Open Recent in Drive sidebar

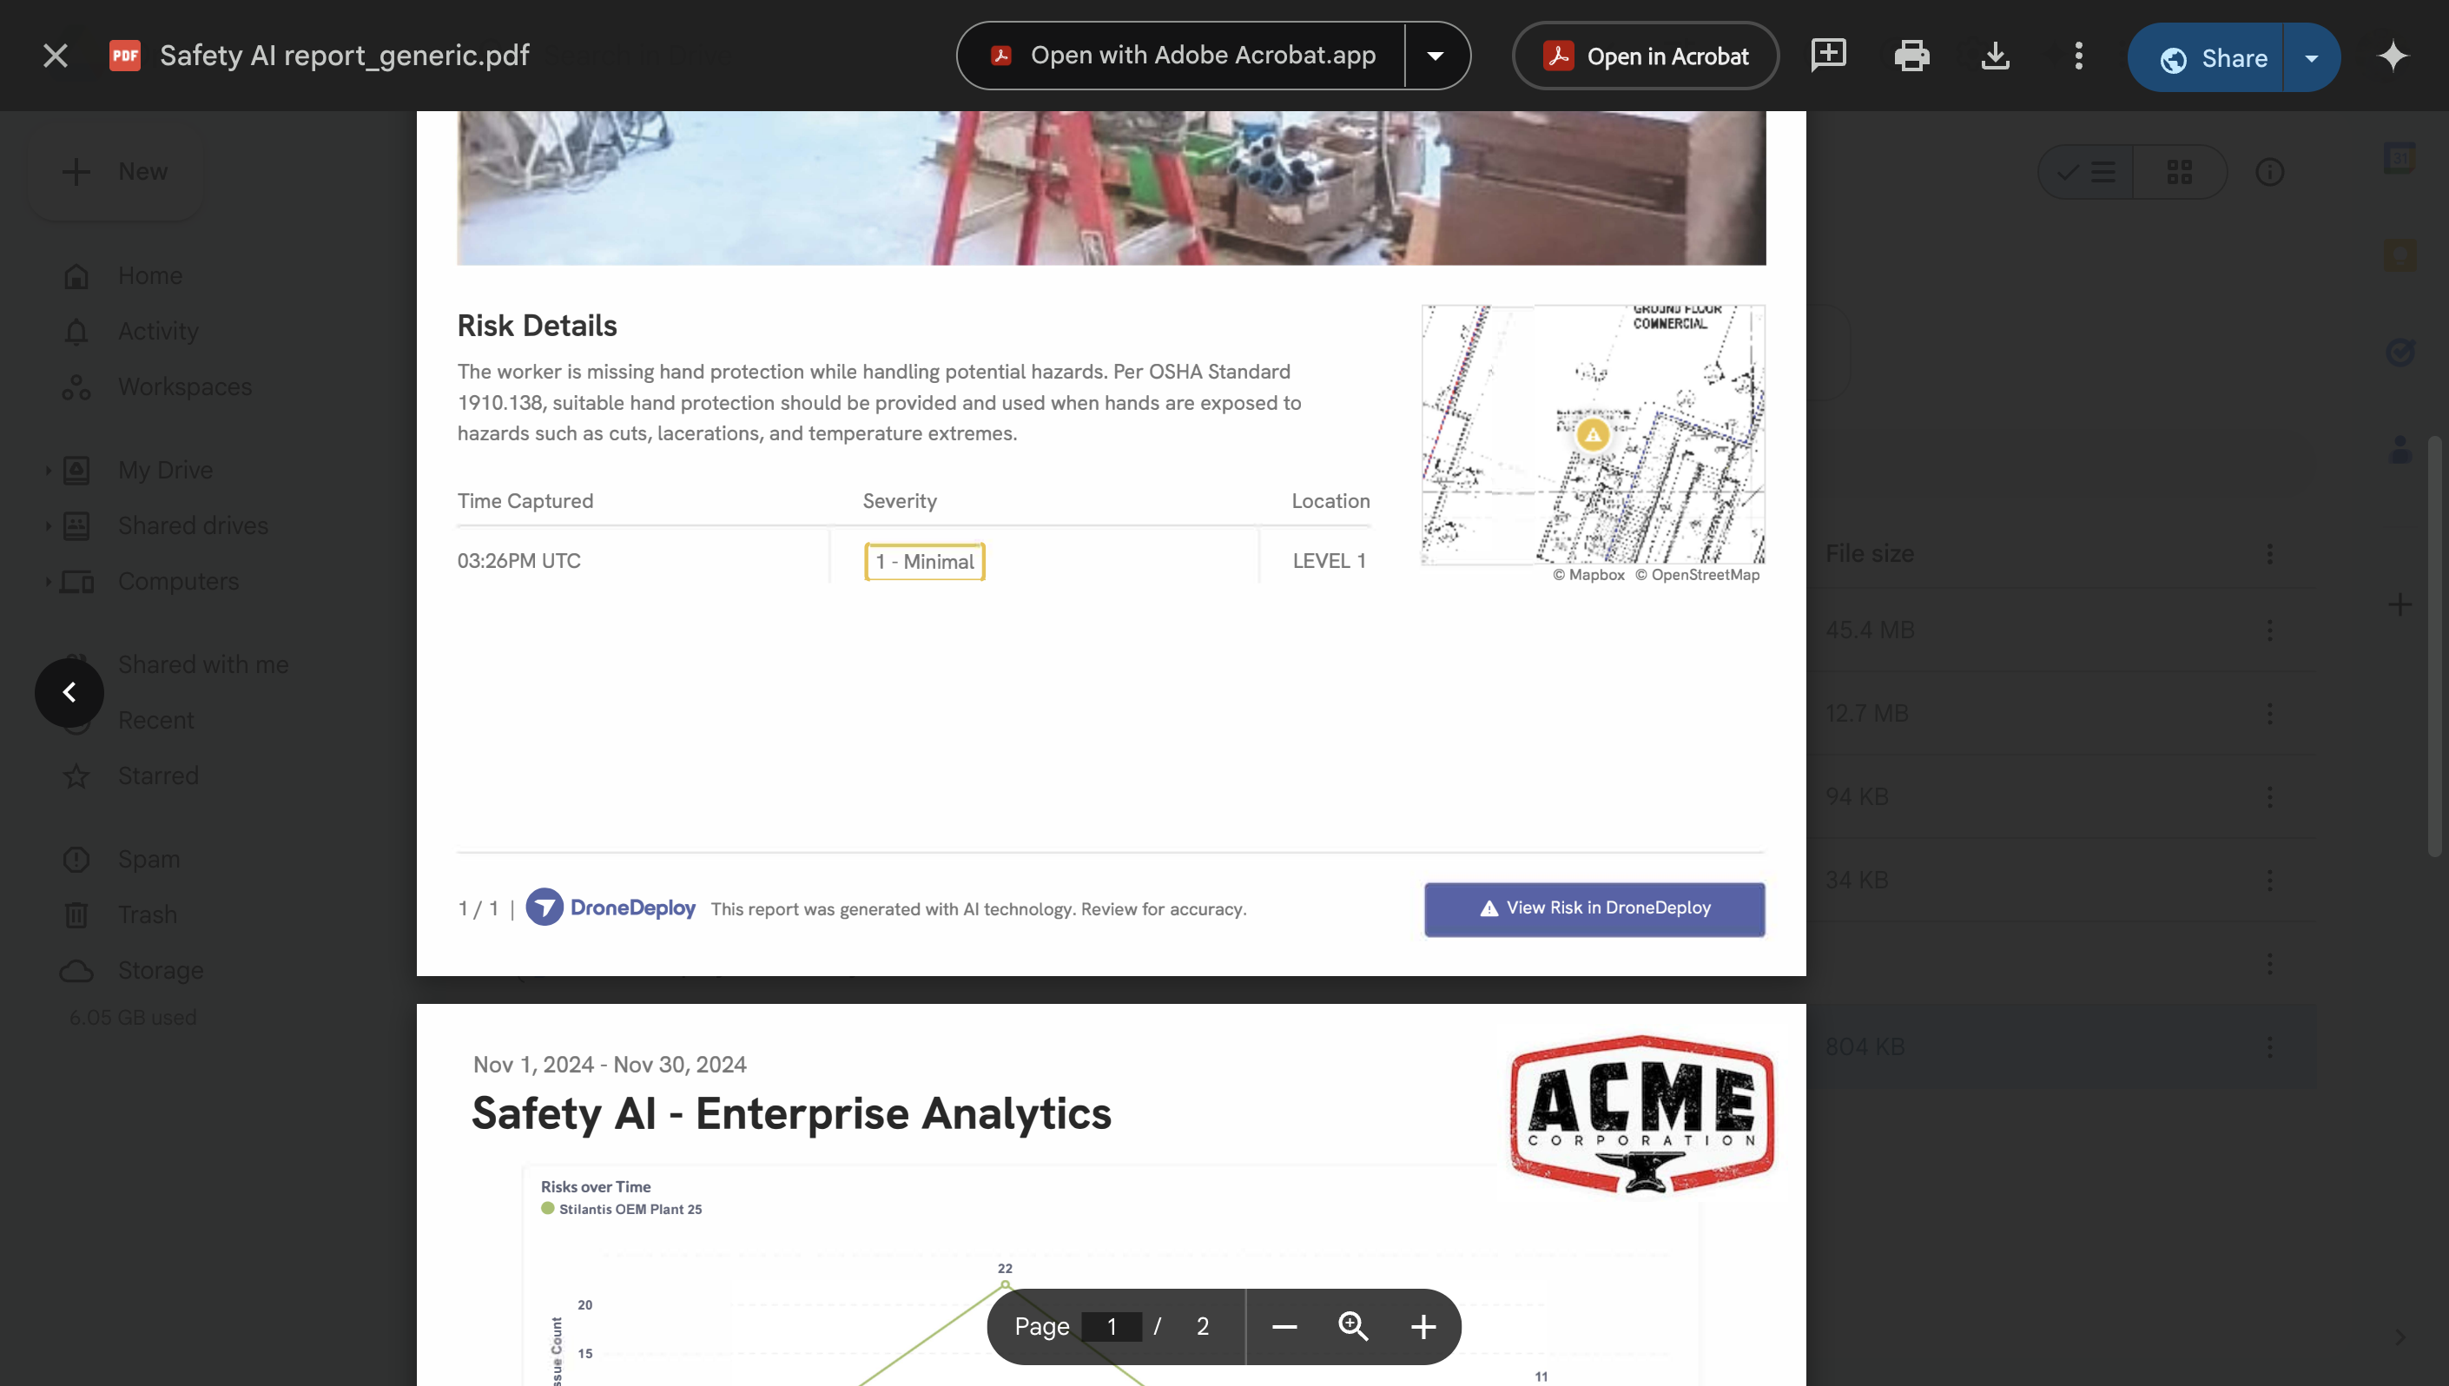pos(156,721)
